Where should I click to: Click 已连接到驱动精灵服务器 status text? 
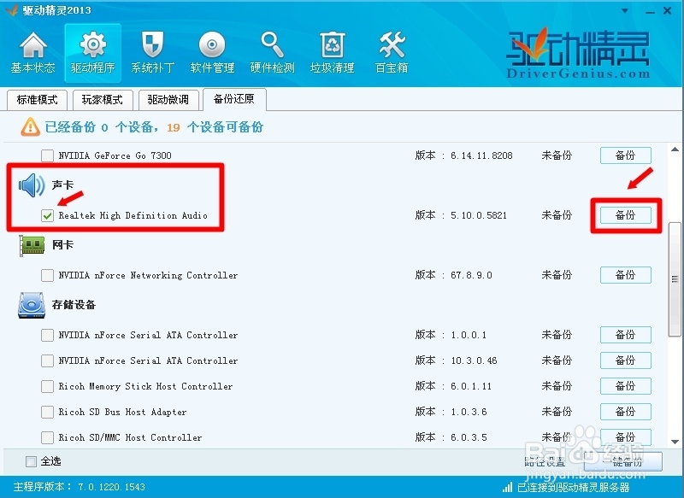(574, 487)
